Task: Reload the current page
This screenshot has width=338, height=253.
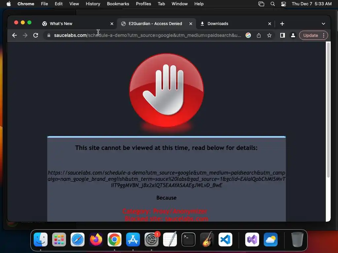Action: pyautogui.click(x=36, y=35)
